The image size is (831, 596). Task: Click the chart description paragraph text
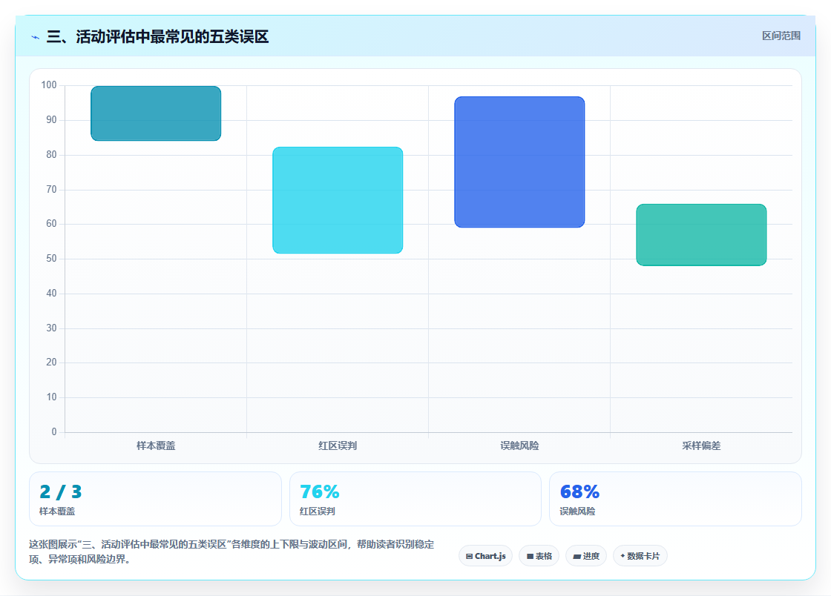point(231,552)
